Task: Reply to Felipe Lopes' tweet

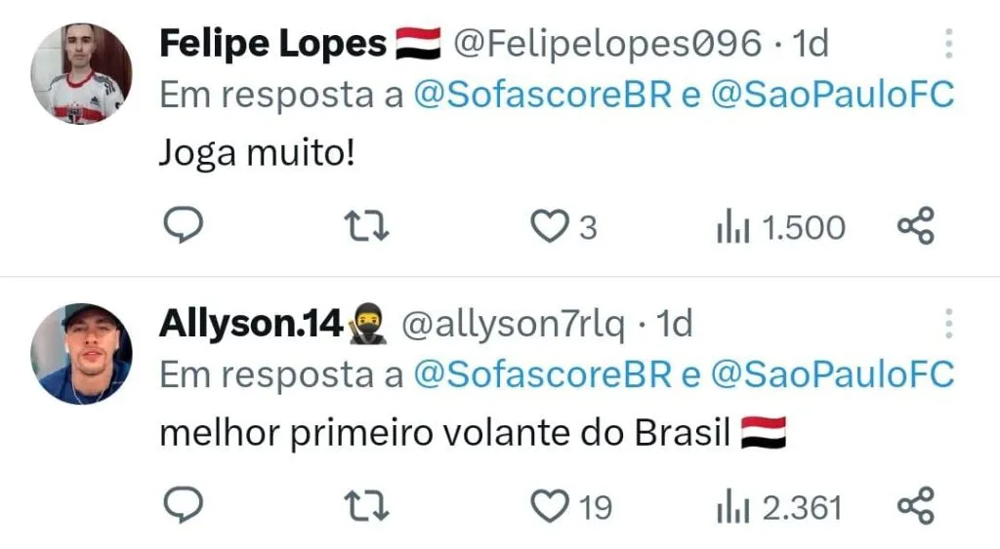Action: click(184, 225)
